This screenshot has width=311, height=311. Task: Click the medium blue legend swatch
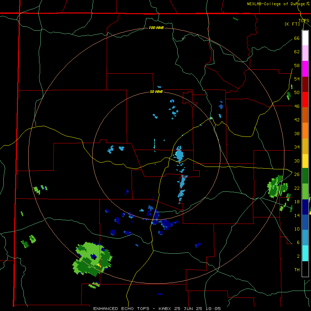[x=305, y=222]
